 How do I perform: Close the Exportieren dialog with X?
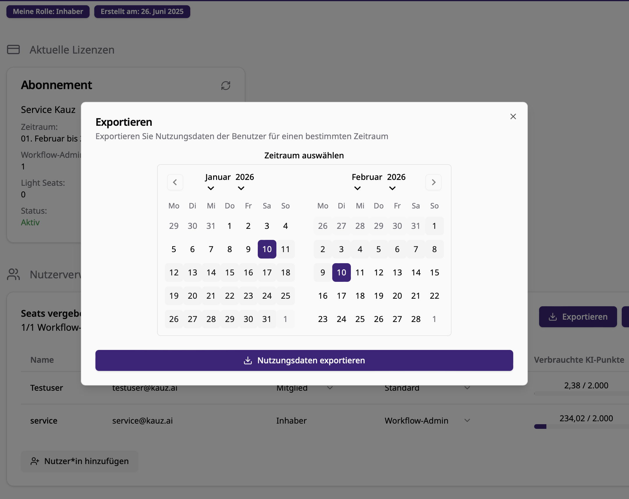click(x=513, y=116)
